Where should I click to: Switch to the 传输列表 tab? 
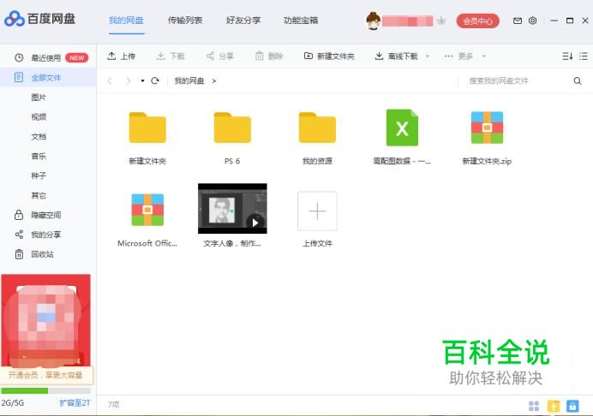click(x=185, y=21)
